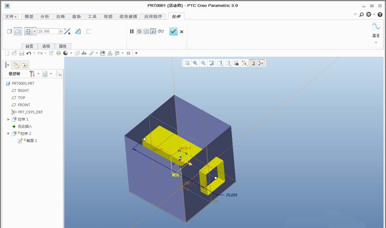
Task: Toggle the remove material option
Action: click(78, 32)
